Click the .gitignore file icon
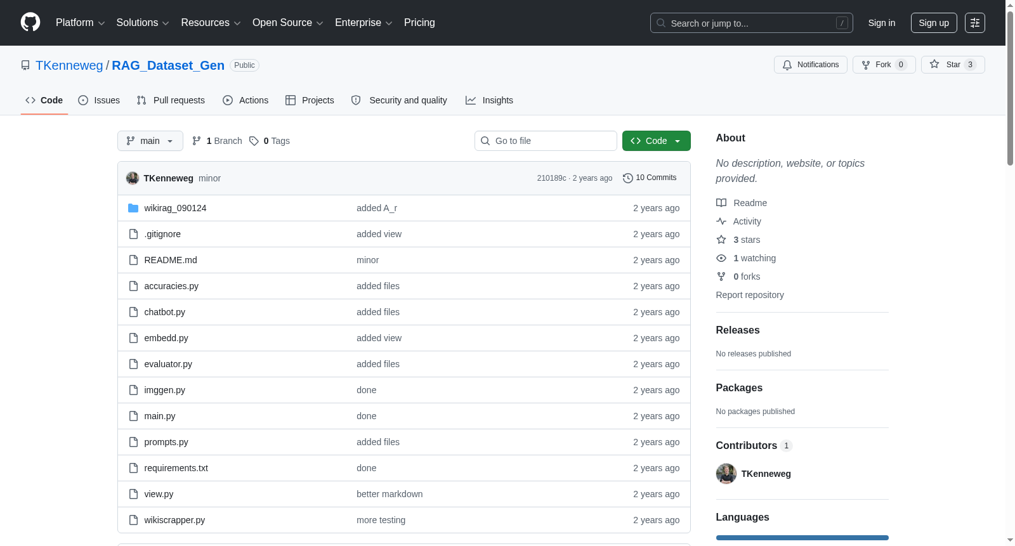Image resolution: width=1015 pixels, height=546 pixels. coord(133,234)
